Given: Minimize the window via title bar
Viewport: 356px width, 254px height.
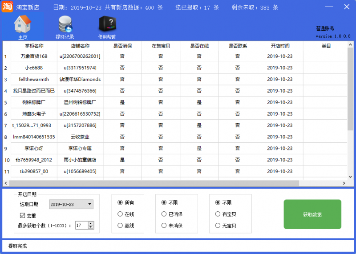Looking at the screenshot, I should click(329, 7).
